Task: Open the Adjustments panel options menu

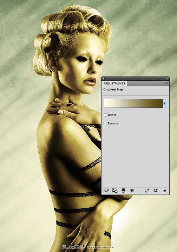Action: [x=166, y=83]
